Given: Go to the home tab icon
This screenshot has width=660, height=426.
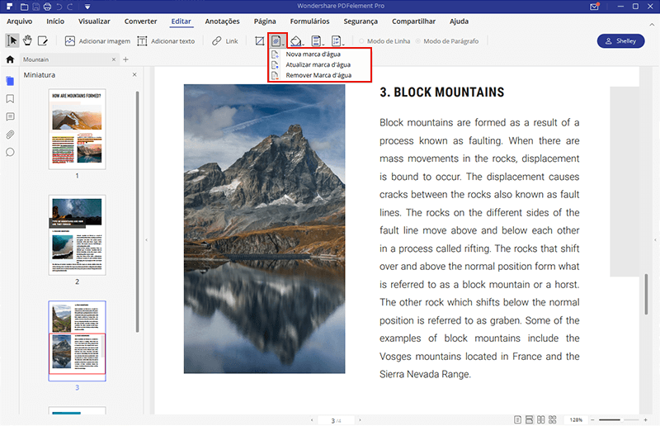Looking at the screenshot, I should click(x=10, y=59).
